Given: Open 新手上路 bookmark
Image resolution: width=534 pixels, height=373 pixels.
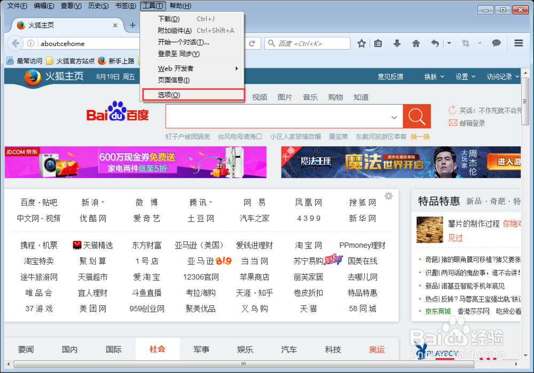Looking at the screenshot, I should [116, 61].
